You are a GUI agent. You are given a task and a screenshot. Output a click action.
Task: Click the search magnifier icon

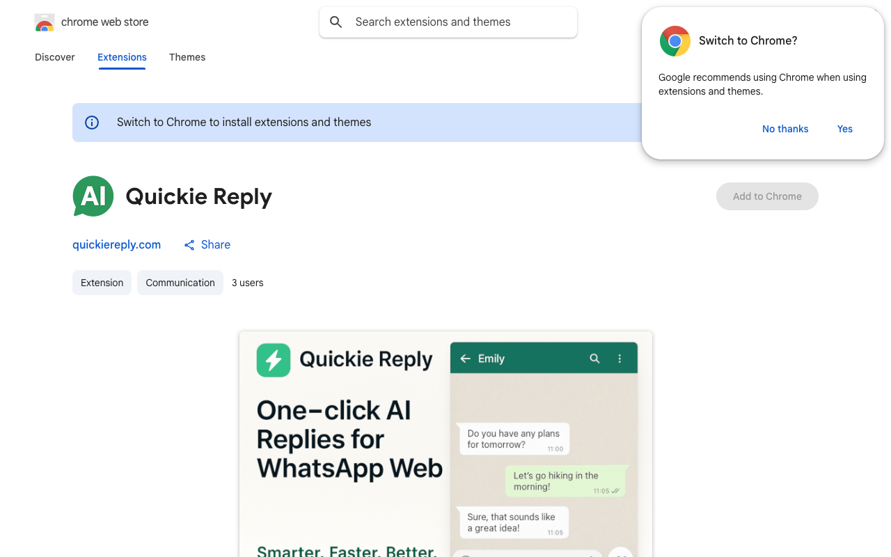[x=336, y=22]
